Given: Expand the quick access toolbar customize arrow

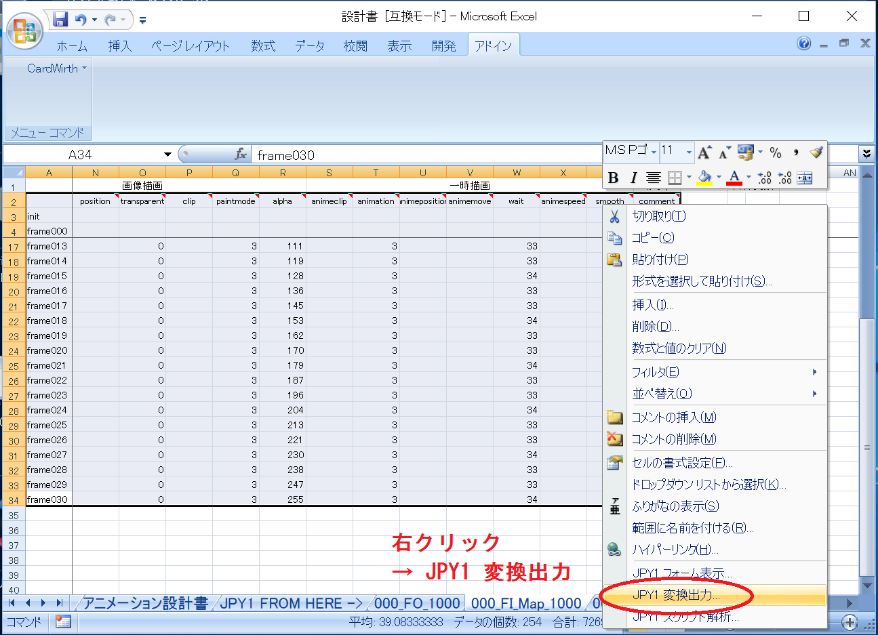Looking at the screenshot, I should (142, 20).
